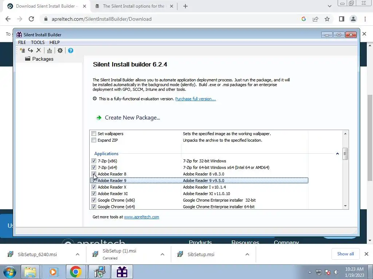The image size is (373, 279).
Task: Click the green arrow beside Create New Package
Action: (x=99, y=118)
